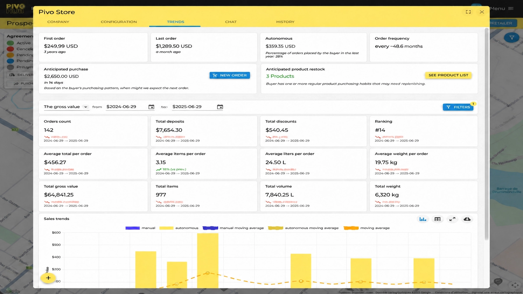Viewport: 523px width, 294px height.
Task: Select Autonomous value $359.35 USD
Action: click(x=280, y=46)
